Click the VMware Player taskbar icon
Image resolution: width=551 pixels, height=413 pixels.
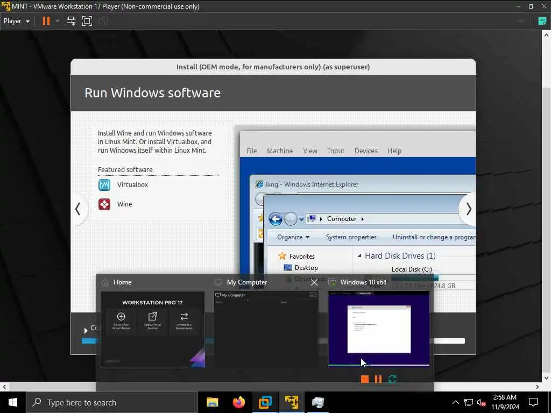pos(292,402)
